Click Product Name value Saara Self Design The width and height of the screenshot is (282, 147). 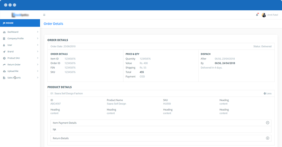click(116, 104)
